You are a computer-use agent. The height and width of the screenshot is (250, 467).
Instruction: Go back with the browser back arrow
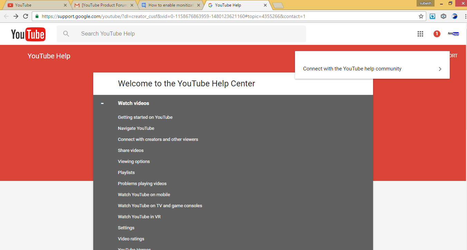click(6, 16)
